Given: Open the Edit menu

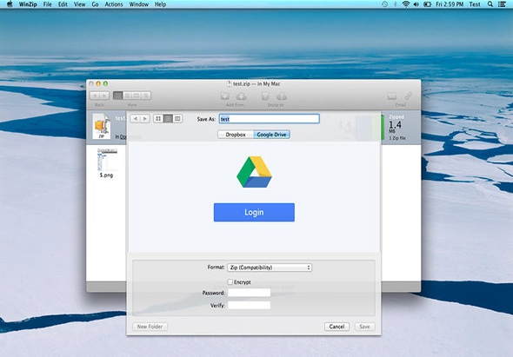Looking at the screenshot, I should coord(63,4).
